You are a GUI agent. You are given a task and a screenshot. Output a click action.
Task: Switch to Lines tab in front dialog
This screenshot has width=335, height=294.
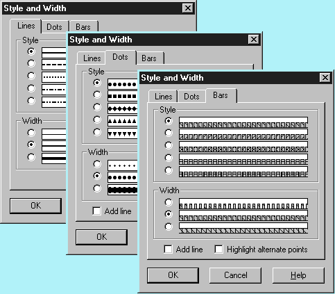point(163,97)
